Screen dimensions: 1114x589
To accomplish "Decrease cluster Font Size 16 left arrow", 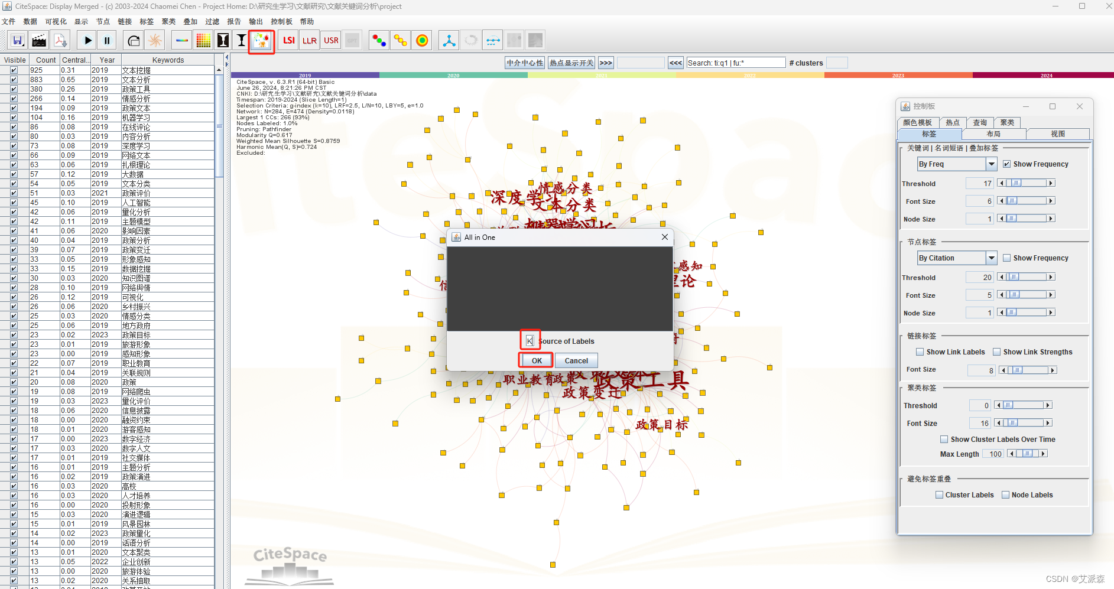I will click(998, 423).
